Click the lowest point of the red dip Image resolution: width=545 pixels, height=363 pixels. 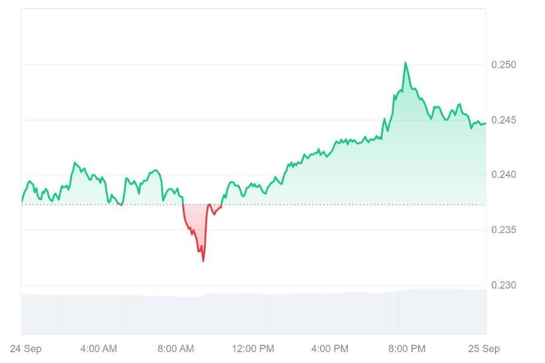click(x=203, y=260)
